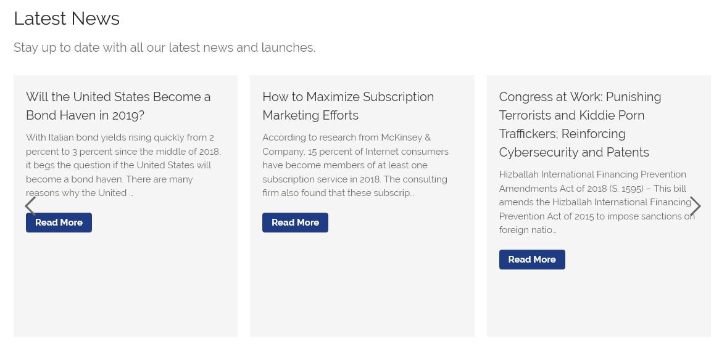Screen dimensions: 727x360
Task: Click empty space below Subscription Marketing Read More
Action: pyautogui.click(x=362, y=285)
